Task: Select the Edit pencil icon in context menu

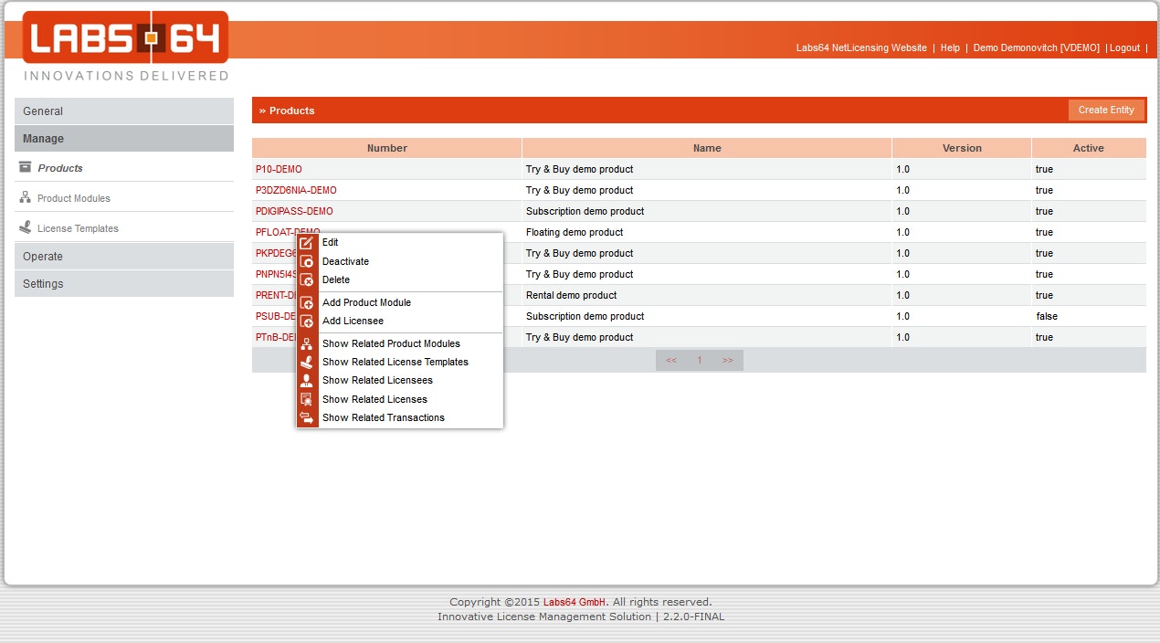Action: pyautogui.click(x=307, y=242)
